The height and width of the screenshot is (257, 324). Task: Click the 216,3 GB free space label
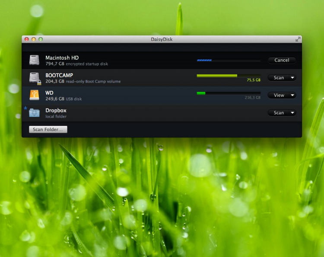[x=253, y=98]
